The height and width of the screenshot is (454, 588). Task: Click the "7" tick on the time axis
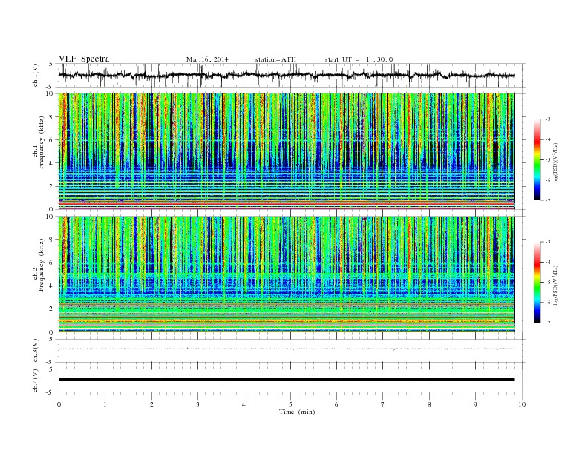[383, 404]
